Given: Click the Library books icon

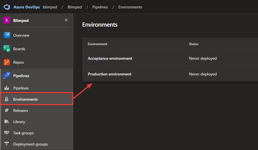Looking at the screenshot, I should tap(6, 121).
